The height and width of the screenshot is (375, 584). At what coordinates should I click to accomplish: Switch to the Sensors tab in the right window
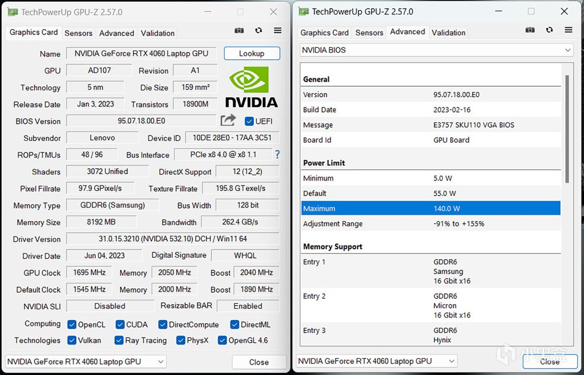click(x=369, y=33)
